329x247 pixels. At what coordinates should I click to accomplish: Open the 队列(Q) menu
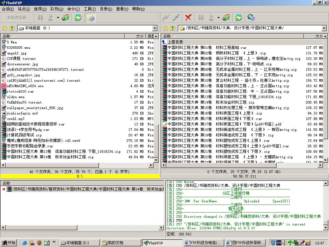tap(57, 9)
